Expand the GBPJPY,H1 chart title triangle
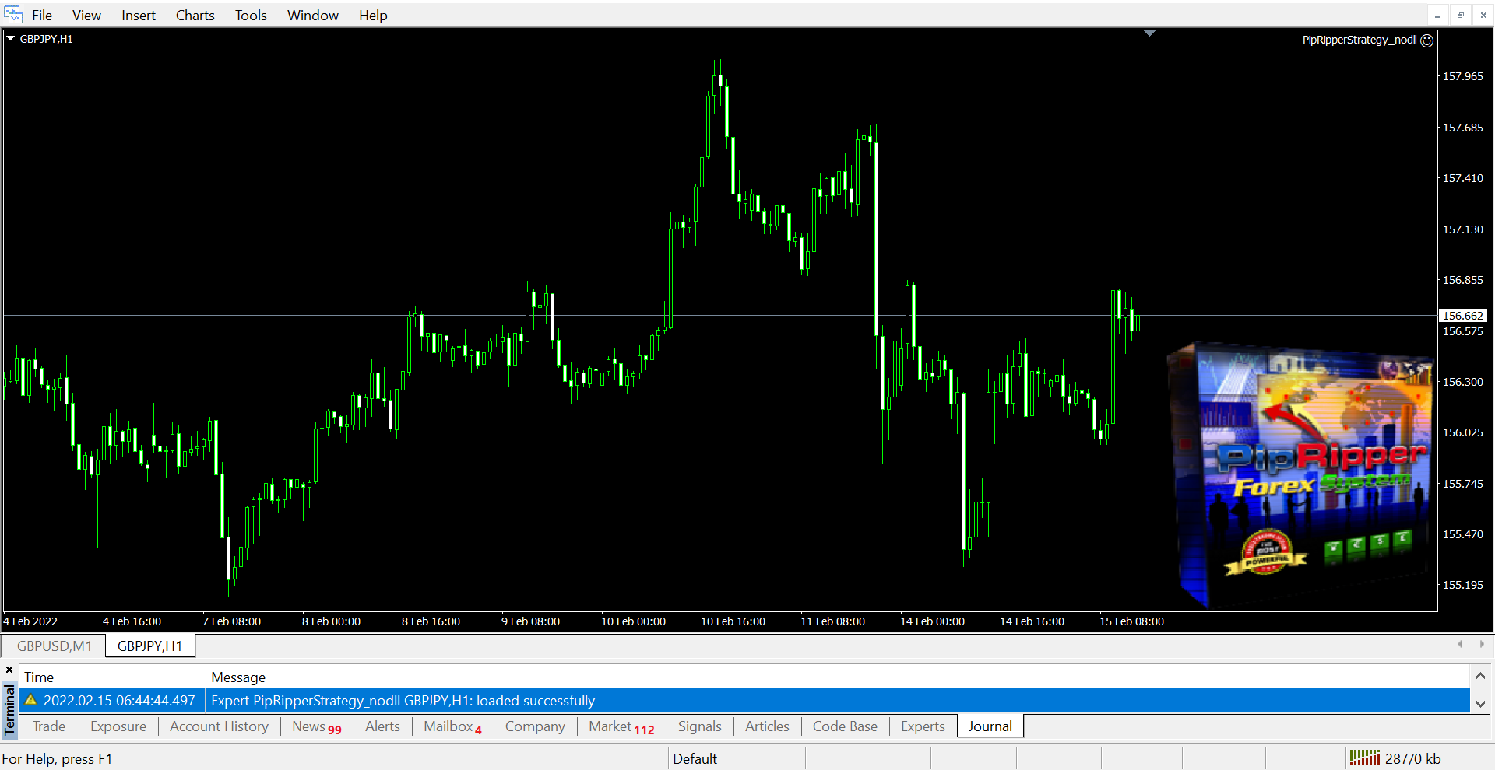This screenshot has height=770, width=1495. point(11,38)
